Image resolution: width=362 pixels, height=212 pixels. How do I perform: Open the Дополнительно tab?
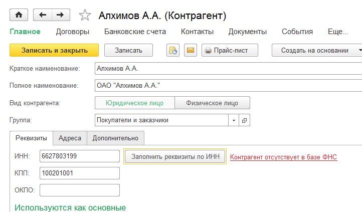(x=116, y=138)
